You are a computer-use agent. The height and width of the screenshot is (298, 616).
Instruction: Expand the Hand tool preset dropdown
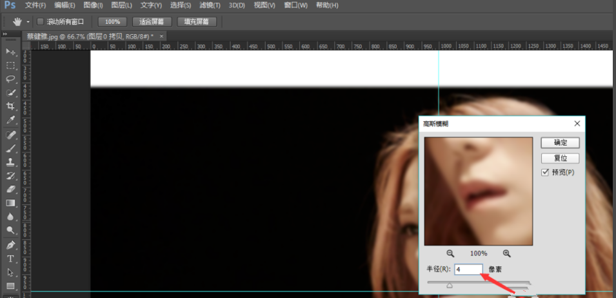pos(28,22)
